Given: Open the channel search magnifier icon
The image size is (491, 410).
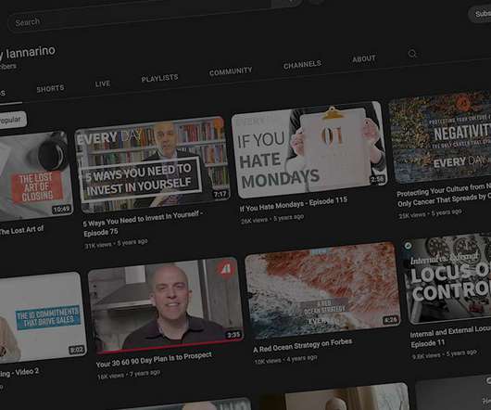Looking at the screenshot, I should click(412, 54).
